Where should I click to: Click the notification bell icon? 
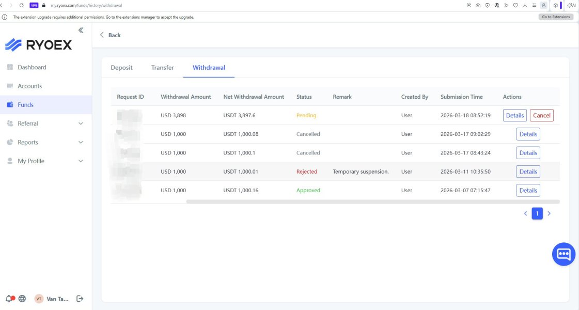(9, 299)
